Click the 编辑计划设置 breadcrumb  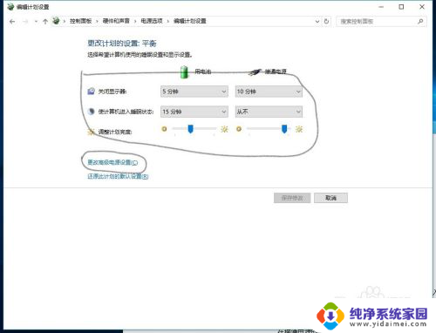[x=190, y=21]
